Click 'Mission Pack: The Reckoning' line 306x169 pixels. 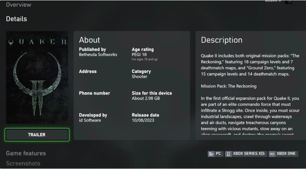click(x=229, y=86)
